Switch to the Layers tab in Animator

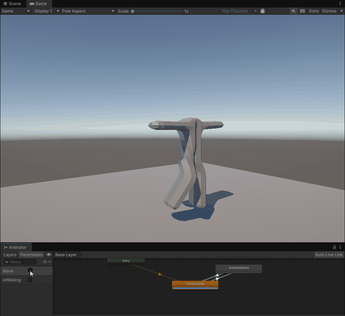[10, 255]
